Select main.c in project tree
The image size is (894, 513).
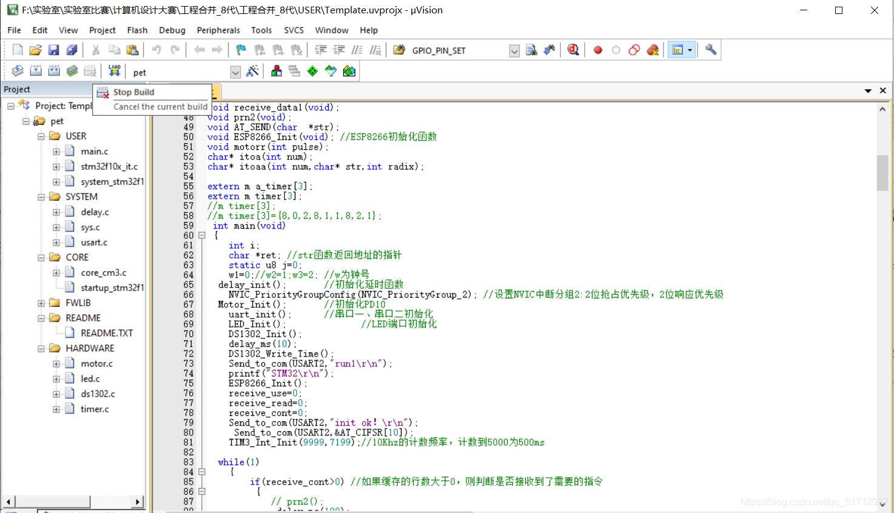tap(95, 152)
